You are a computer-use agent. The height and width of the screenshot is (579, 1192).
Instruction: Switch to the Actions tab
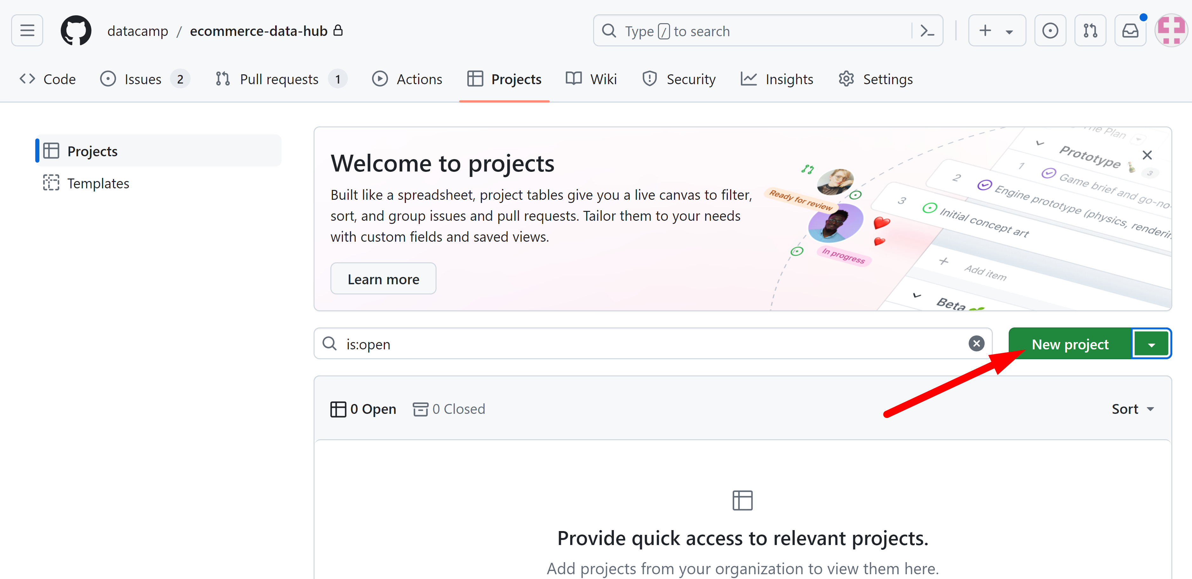point(407,79)
